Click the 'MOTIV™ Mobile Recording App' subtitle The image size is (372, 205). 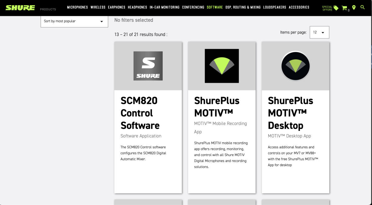pos(221,127)
